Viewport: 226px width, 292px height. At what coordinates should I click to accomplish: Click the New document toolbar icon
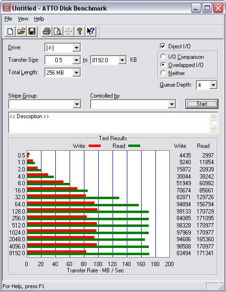click(10, 31)
